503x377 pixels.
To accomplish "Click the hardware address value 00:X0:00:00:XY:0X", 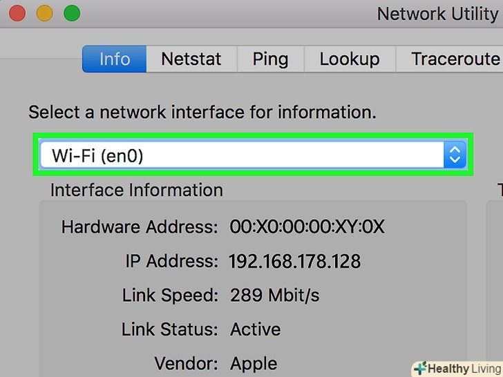I will 307,227.
